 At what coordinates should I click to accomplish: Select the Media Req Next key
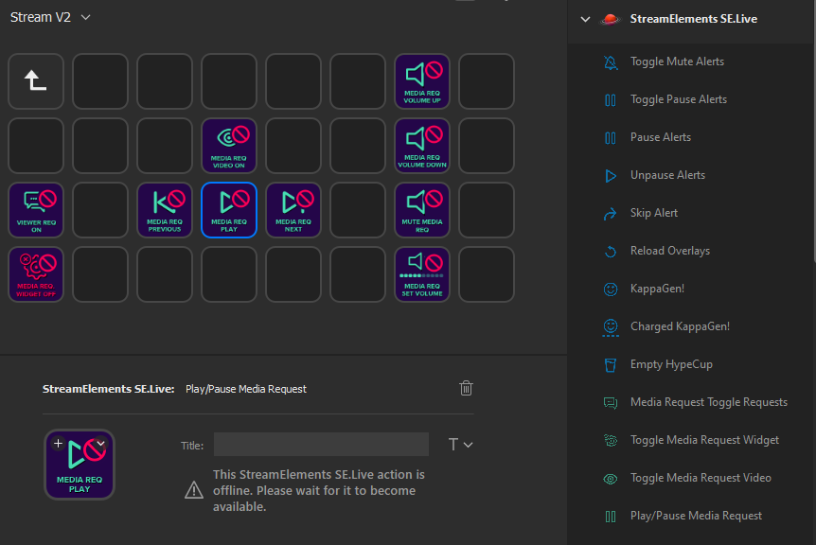[x=293, y=210]
